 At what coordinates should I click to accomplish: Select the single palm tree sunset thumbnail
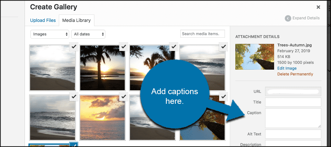click(x=102, y=68)
